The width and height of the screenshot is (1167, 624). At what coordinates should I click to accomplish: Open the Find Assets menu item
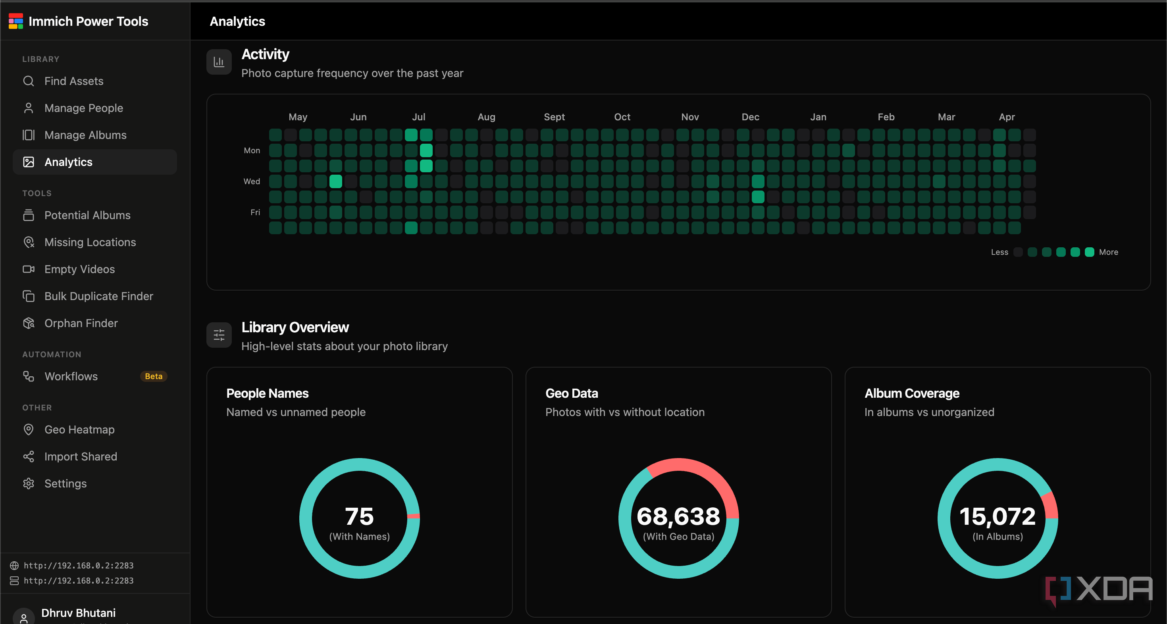95,81
